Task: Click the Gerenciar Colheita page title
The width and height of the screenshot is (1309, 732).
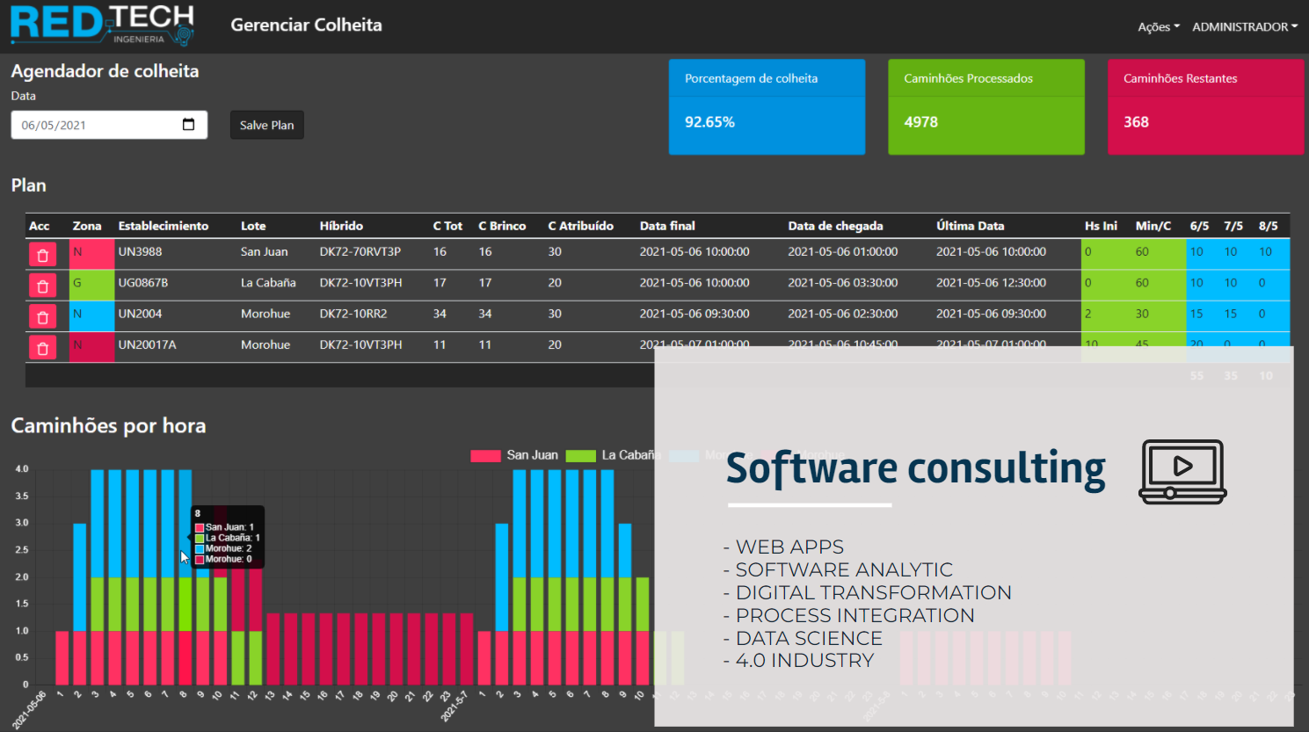Action: [x=306, y=25]
